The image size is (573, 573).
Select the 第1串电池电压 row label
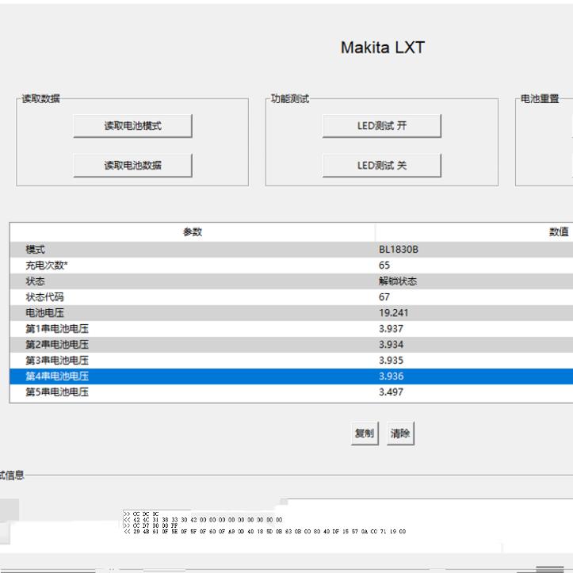57,329
